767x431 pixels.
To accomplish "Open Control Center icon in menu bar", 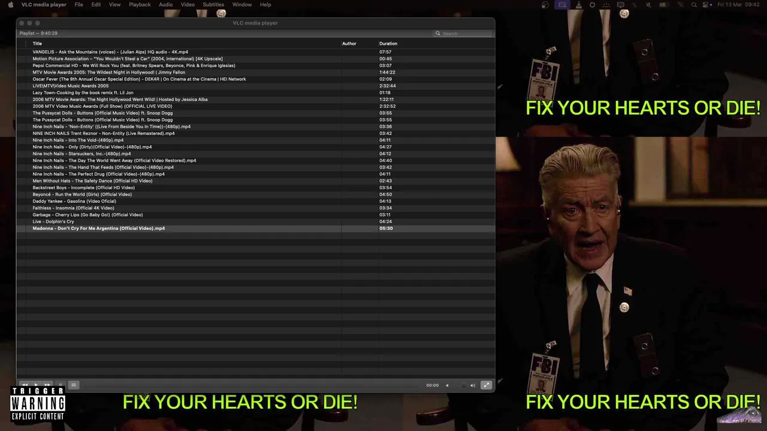I will coord(706,5).
